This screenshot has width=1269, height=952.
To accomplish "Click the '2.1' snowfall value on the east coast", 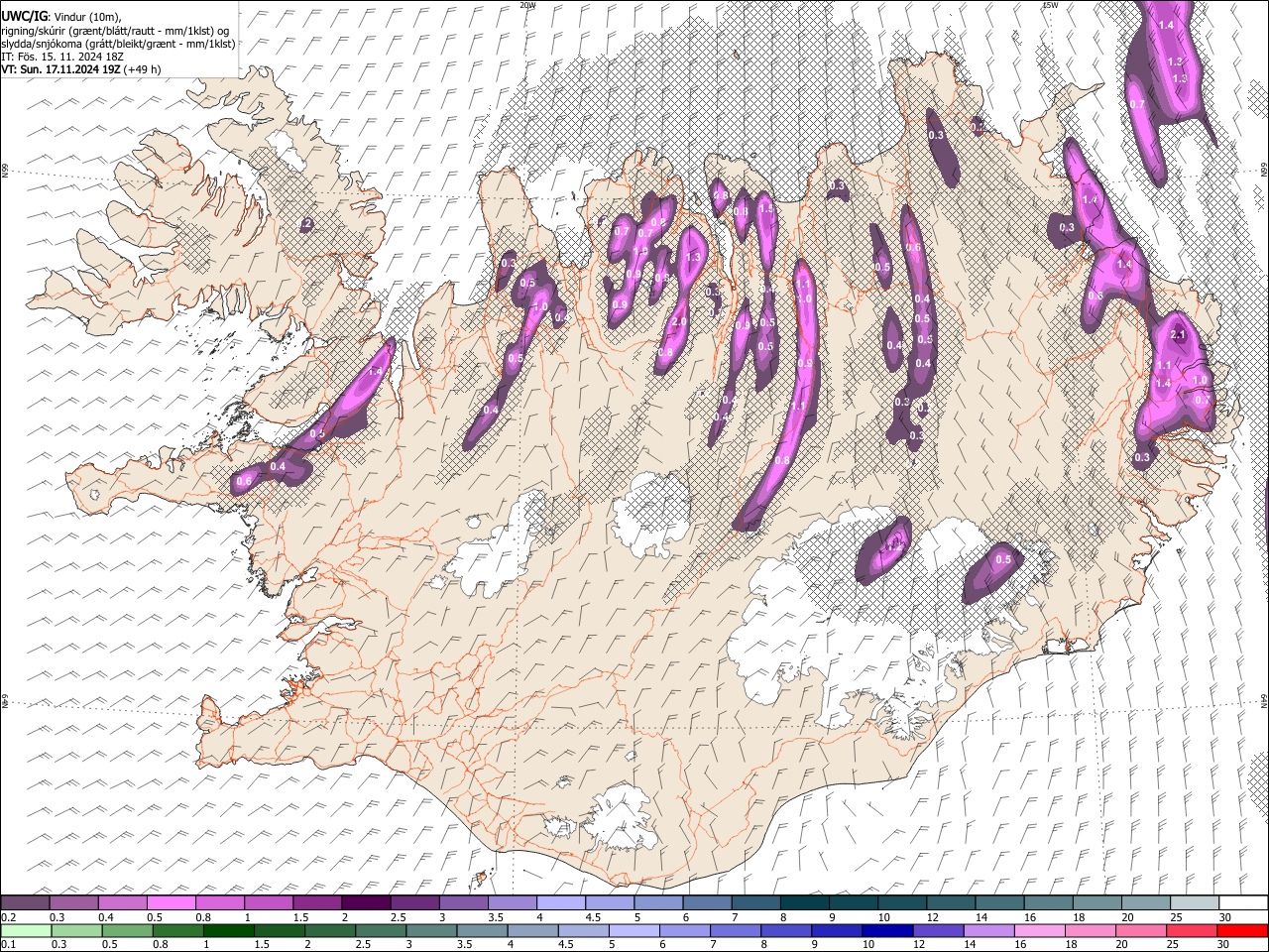I will [x=1179, y=335].
